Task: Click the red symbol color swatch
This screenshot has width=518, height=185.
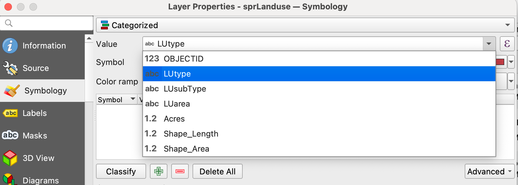Action: 500,62
